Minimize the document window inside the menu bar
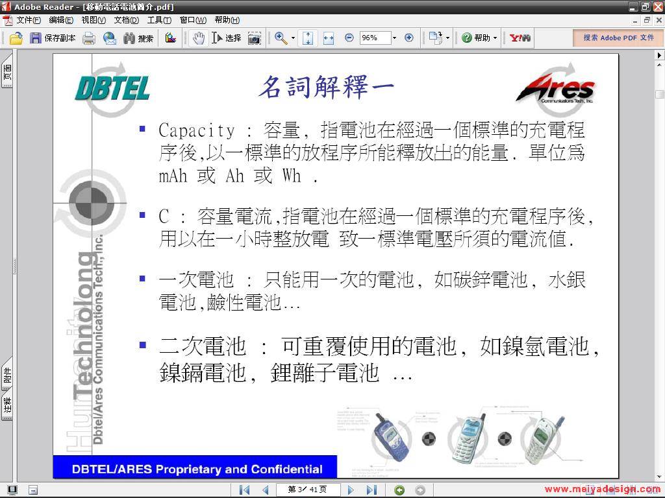This screenshot has width=665, height=498. pos(634,20)
